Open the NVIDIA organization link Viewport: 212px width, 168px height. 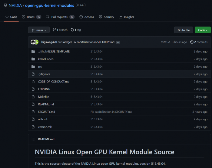15,5
